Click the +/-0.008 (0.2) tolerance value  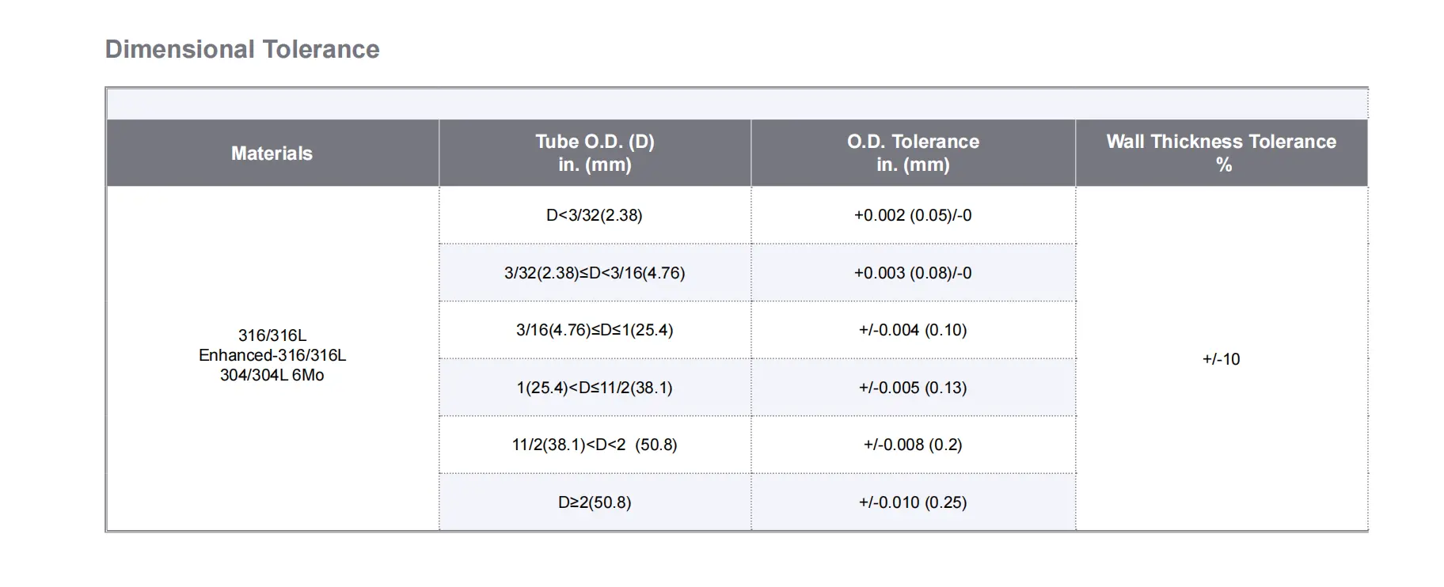click(913, 445)
